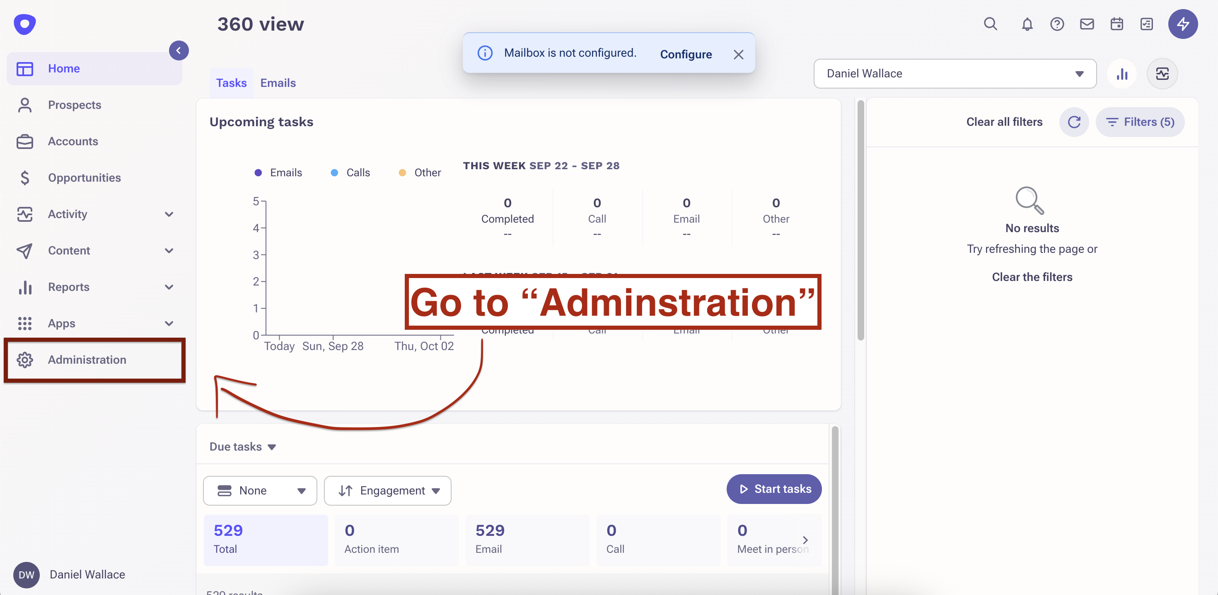Collapse the sidebar with the arrow button
This screenshot has height=595, width=1218.
[x=179, y=50]
